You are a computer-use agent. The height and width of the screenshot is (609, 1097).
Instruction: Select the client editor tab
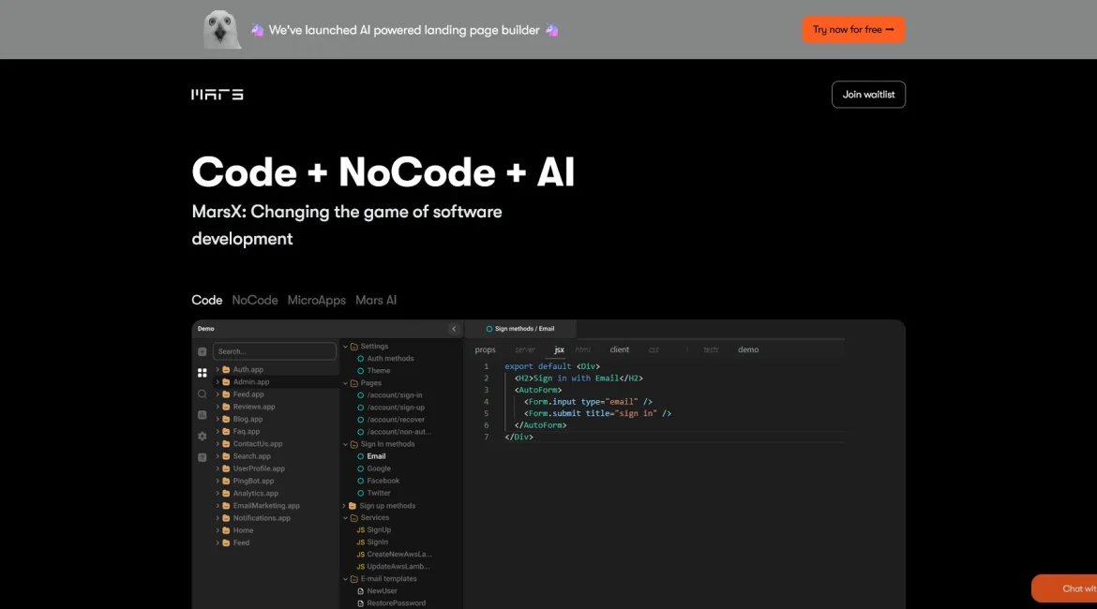619,349
